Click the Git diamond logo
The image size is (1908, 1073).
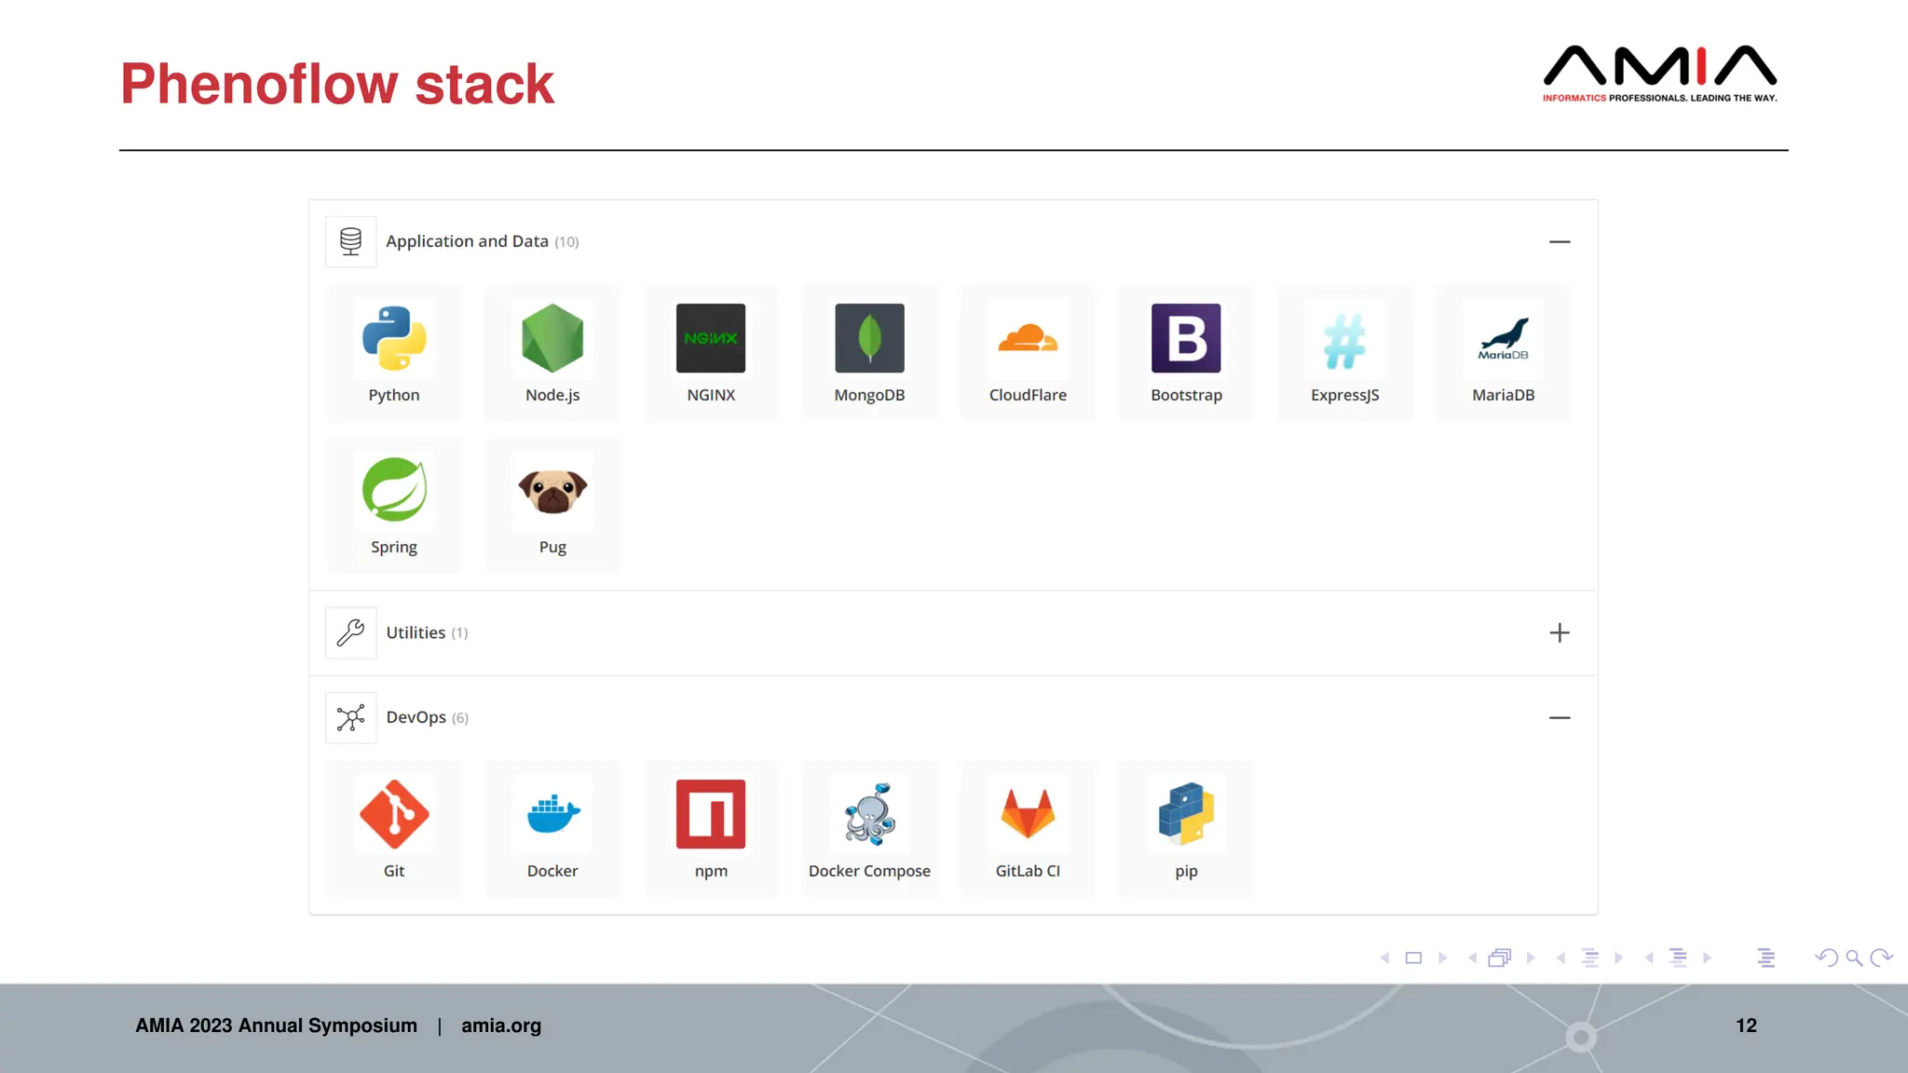(x=394, y=814)
